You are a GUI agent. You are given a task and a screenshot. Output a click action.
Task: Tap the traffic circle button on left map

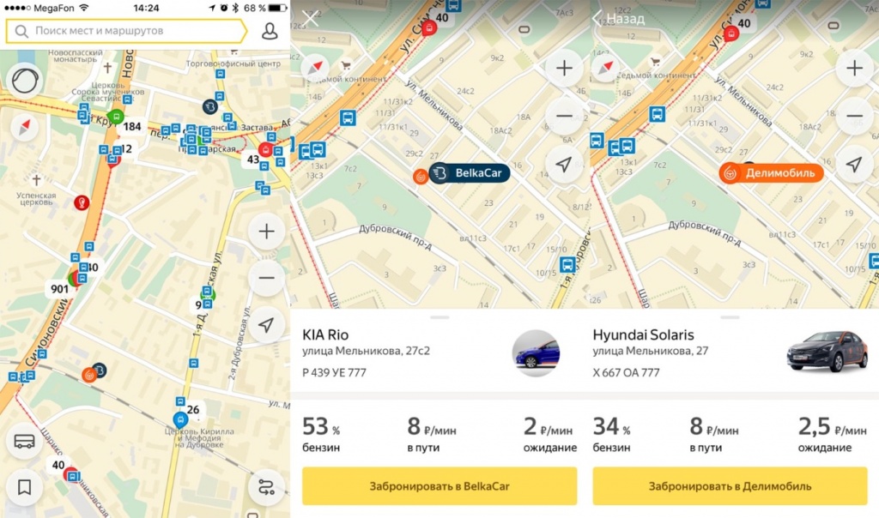point(25,81)
